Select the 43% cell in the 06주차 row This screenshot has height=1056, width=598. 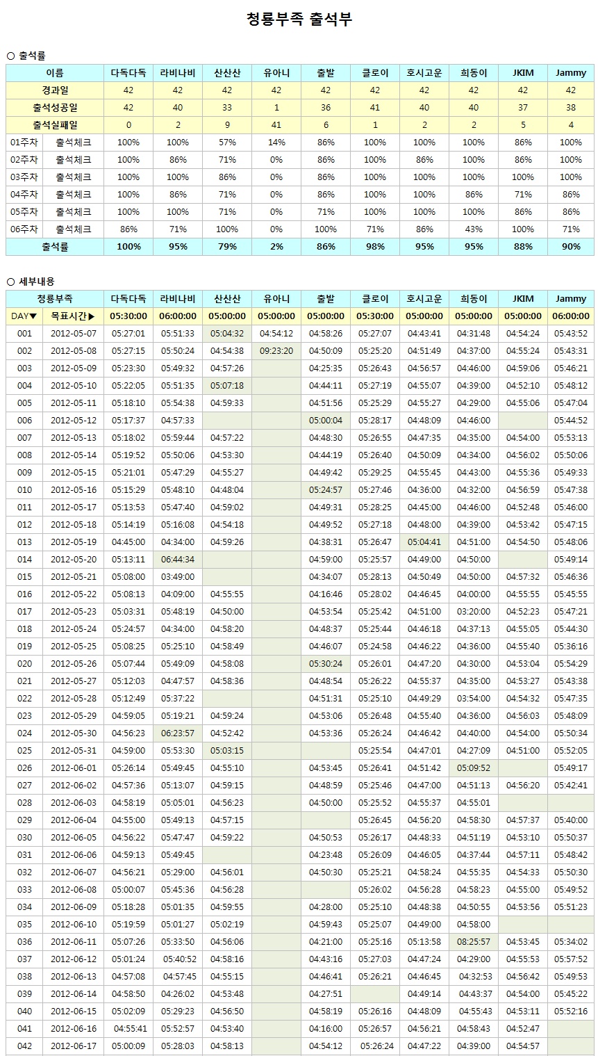click(x=474, y=229)
